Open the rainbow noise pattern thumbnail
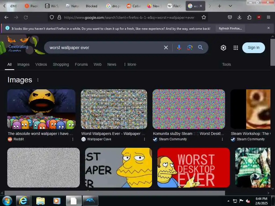The width and height of the screenshot is (275, 206). coord(189,109)
